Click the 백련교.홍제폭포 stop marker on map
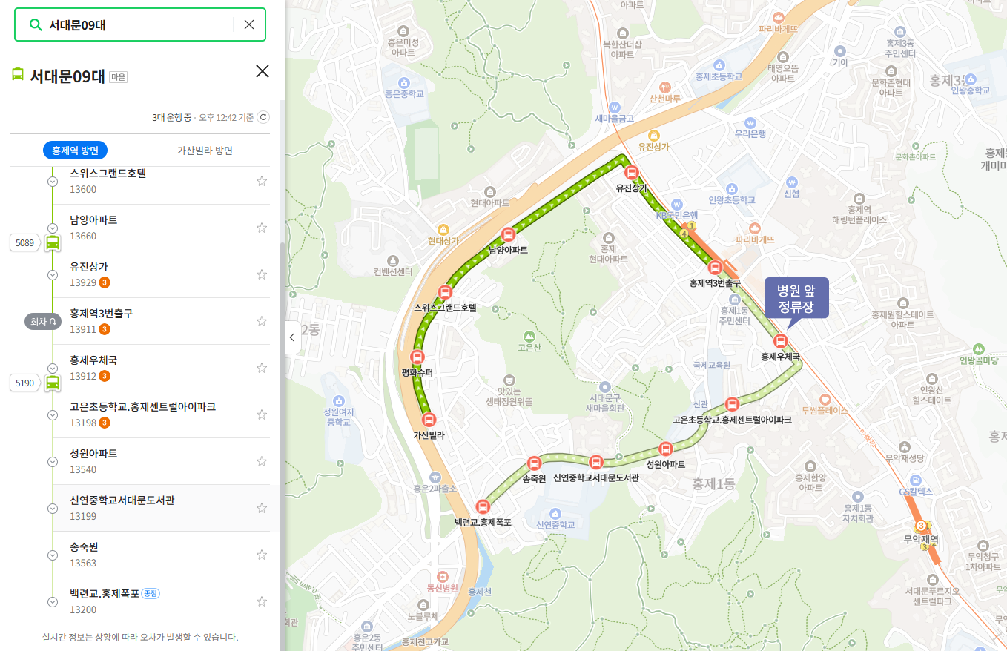Viewport: 1007px width, 651px height. click(483, 507)
